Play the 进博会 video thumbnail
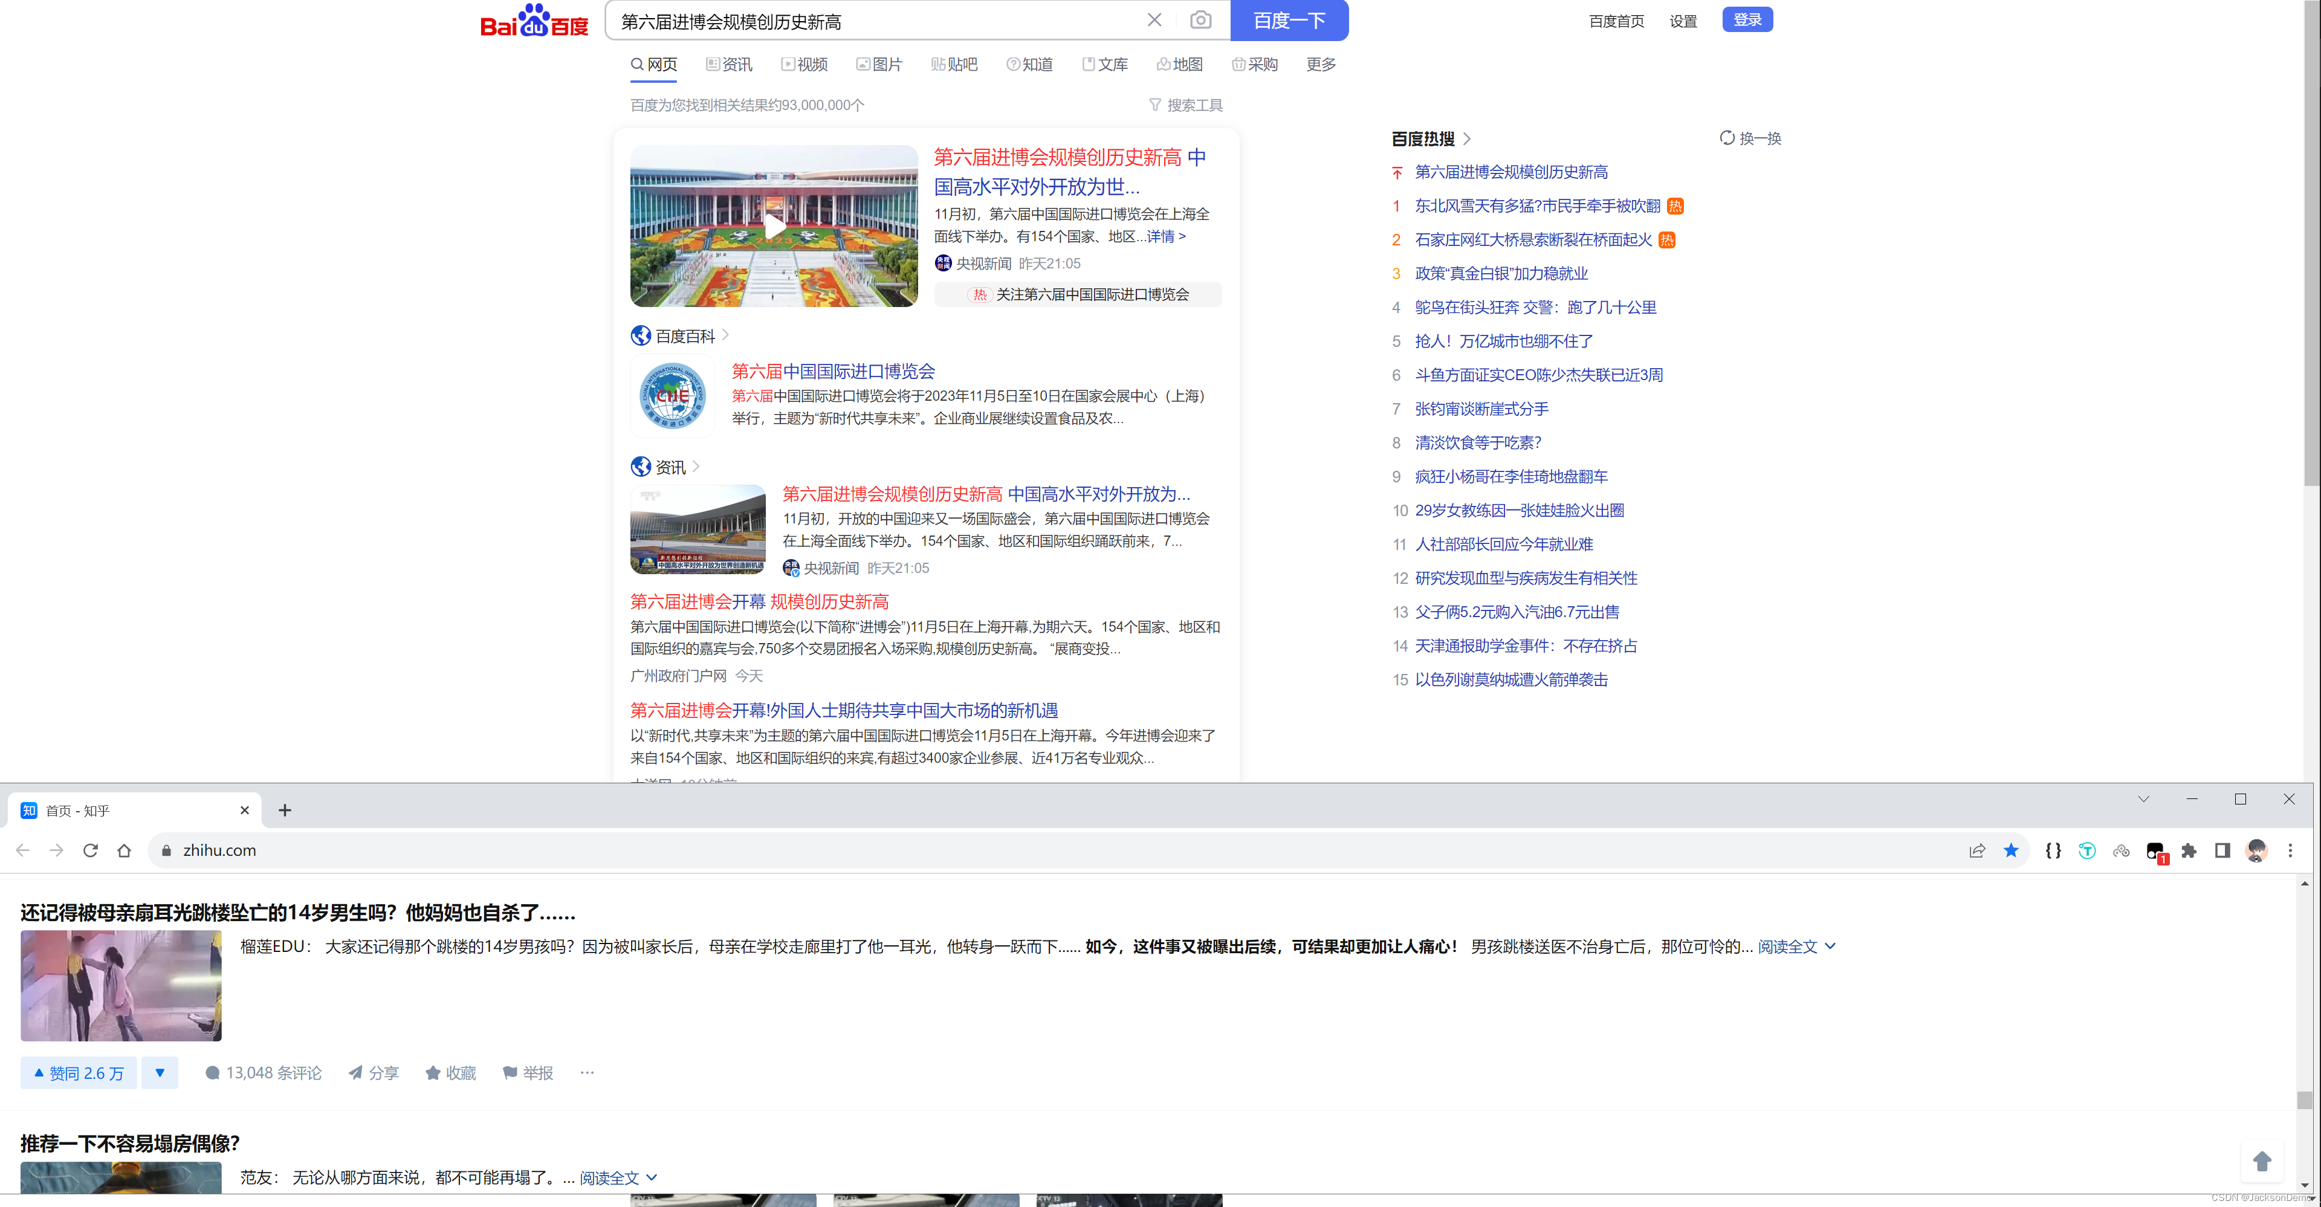The height and width of the screenshot is (1207, 2321). tap(774, 226)
